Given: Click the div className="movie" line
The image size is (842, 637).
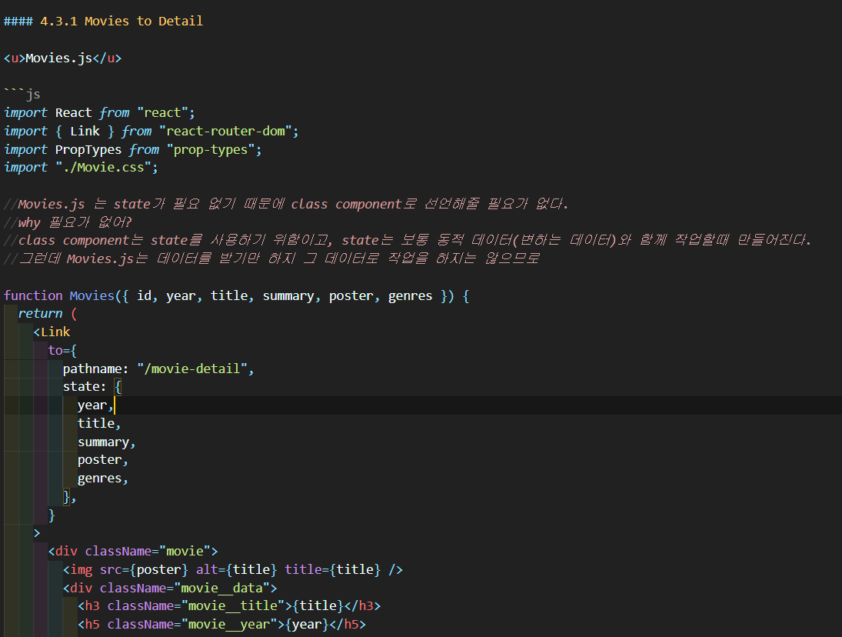Looking at the screenshot, I should tap(132, 551).
